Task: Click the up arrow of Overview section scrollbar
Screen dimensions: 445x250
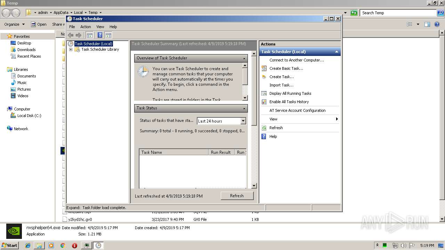Action: pos(245,65)
